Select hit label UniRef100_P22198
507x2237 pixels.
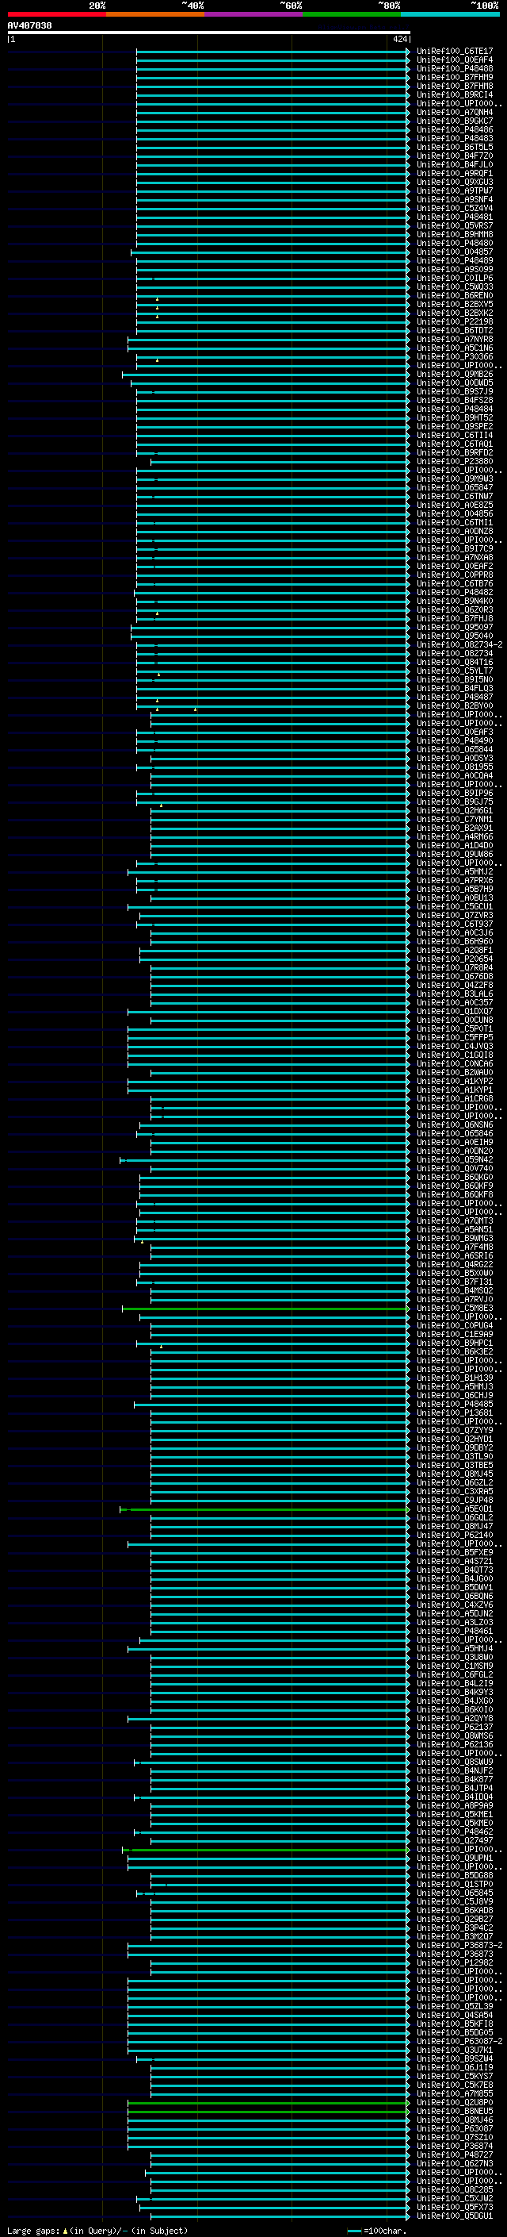click(x=454, y=322)
